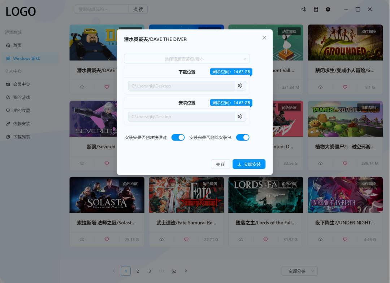
Task: Click cloud download icon on Fate Samurai Remnant card
Action: (x=161, y=239)
